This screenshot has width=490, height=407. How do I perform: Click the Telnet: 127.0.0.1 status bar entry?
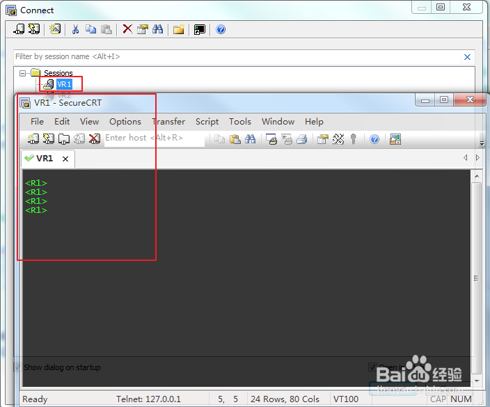[x=148, y=399]
